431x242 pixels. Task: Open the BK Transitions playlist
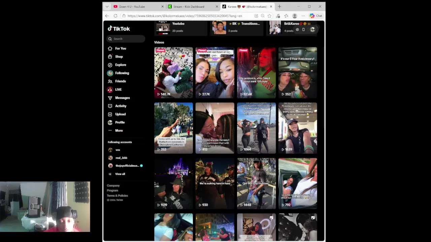click(237, 28)
